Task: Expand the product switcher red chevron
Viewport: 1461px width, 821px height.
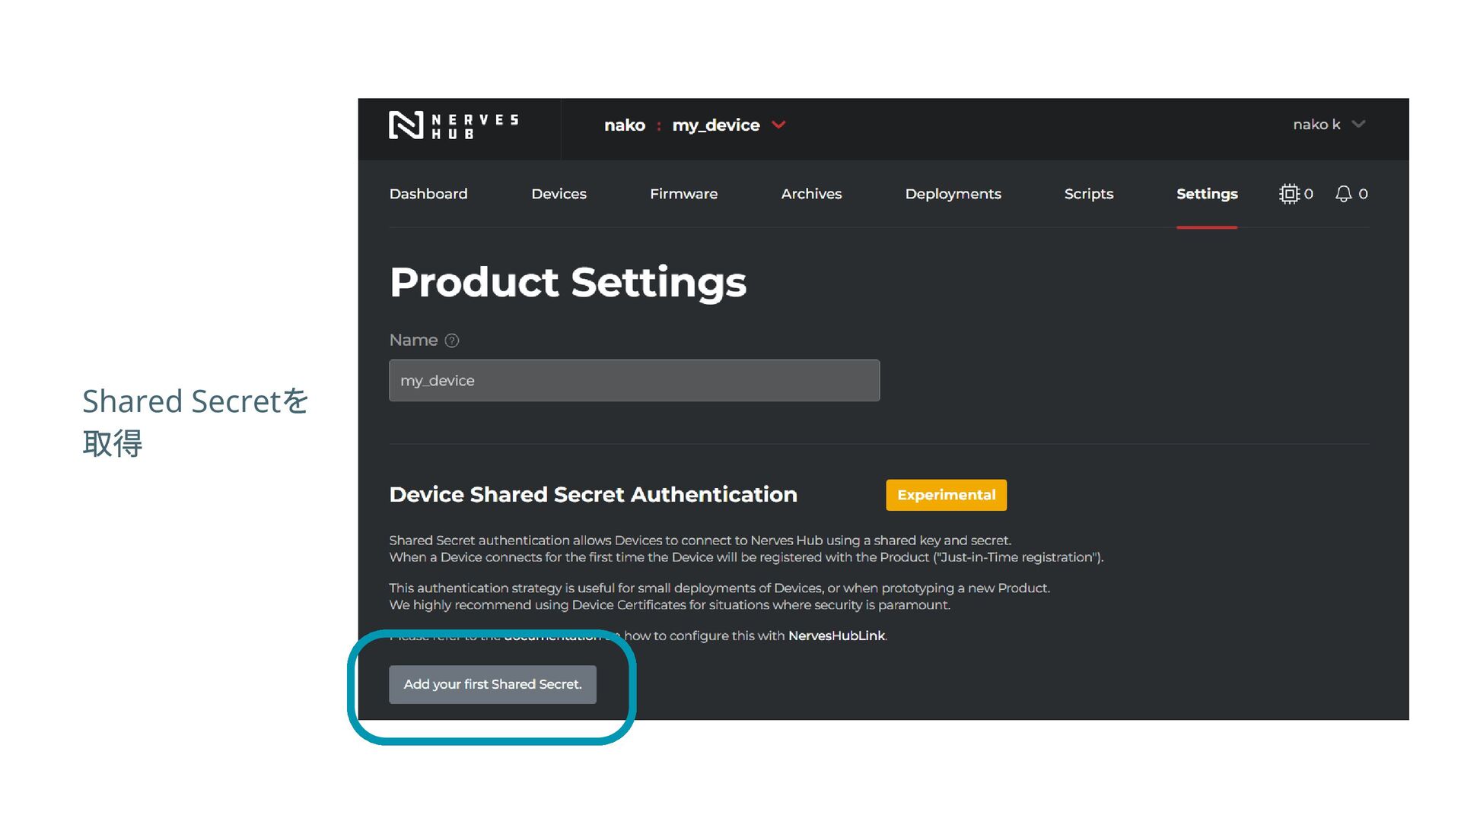Action: click(778, 125)
